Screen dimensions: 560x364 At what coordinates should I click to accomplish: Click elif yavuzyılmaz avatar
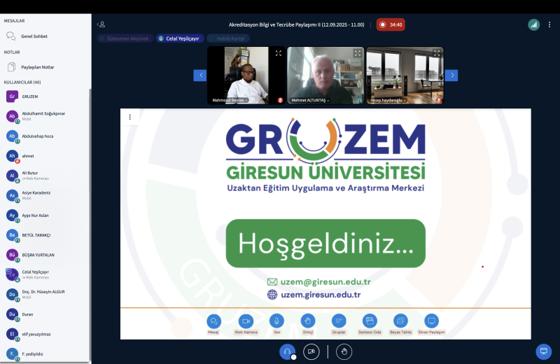point(12,334)
